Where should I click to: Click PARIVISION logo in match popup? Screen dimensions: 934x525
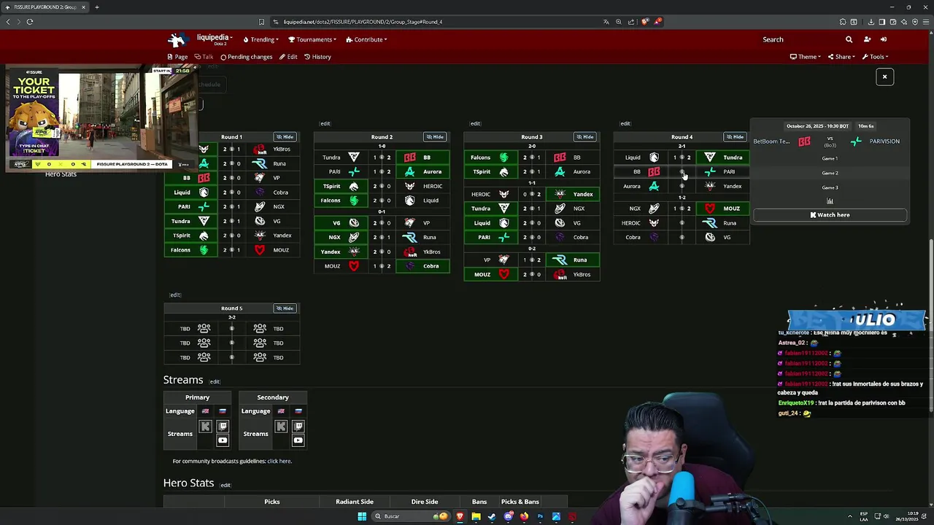coord(856,141)
